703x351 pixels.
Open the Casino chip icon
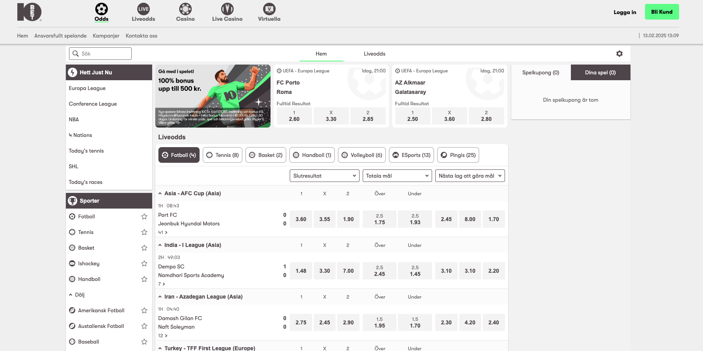(x=185, y=9)
